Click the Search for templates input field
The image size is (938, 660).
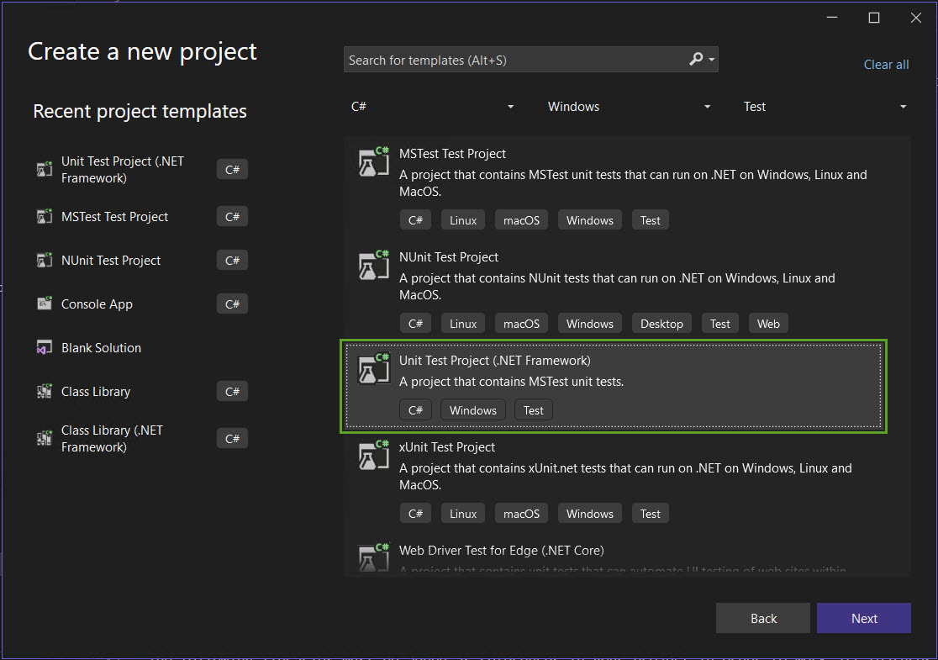(x=504, y=59)
